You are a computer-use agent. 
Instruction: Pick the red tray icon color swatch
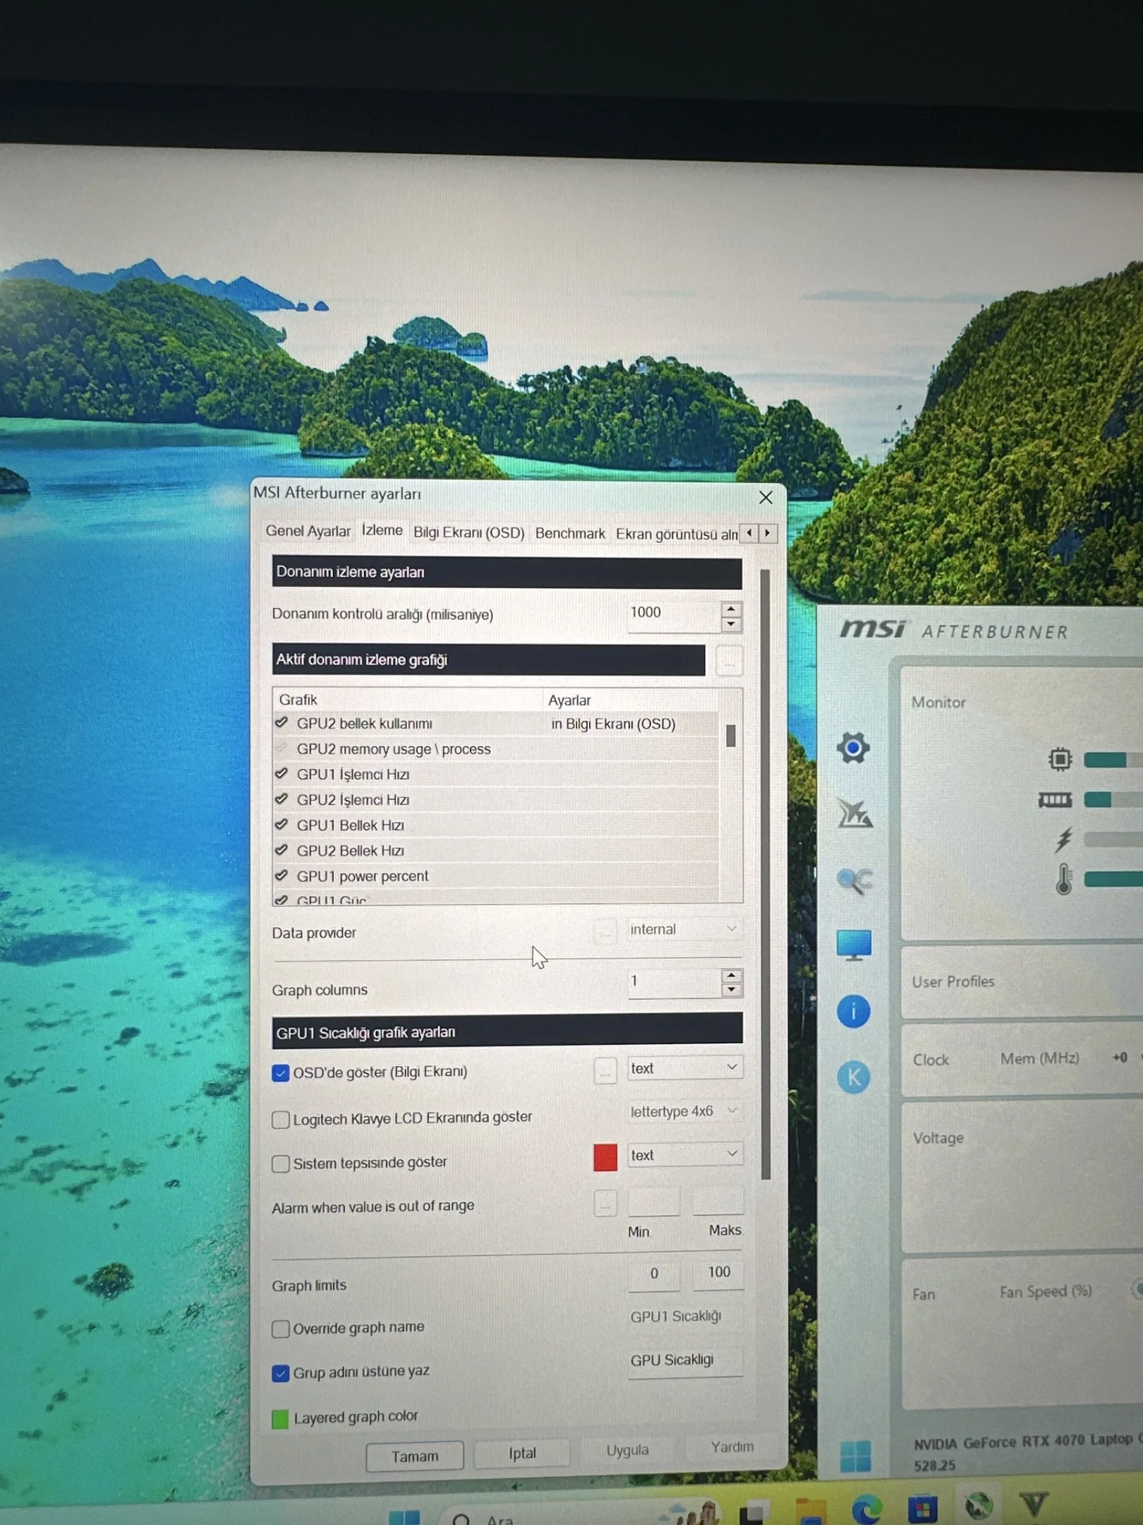[x=605, y=1157]
